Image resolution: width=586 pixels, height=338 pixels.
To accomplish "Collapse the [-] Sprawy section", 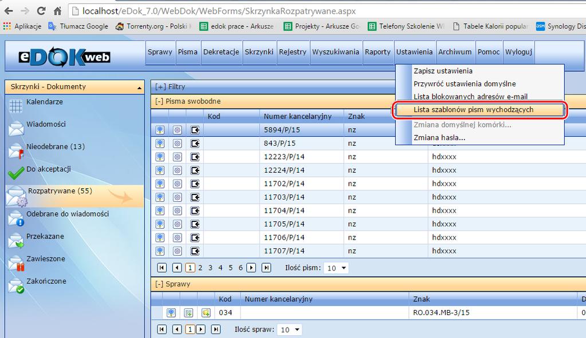I will [x=172, y=284].
